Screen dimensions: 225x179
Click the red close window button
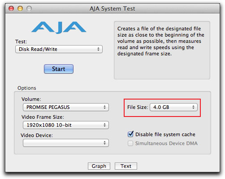(11, 8)
